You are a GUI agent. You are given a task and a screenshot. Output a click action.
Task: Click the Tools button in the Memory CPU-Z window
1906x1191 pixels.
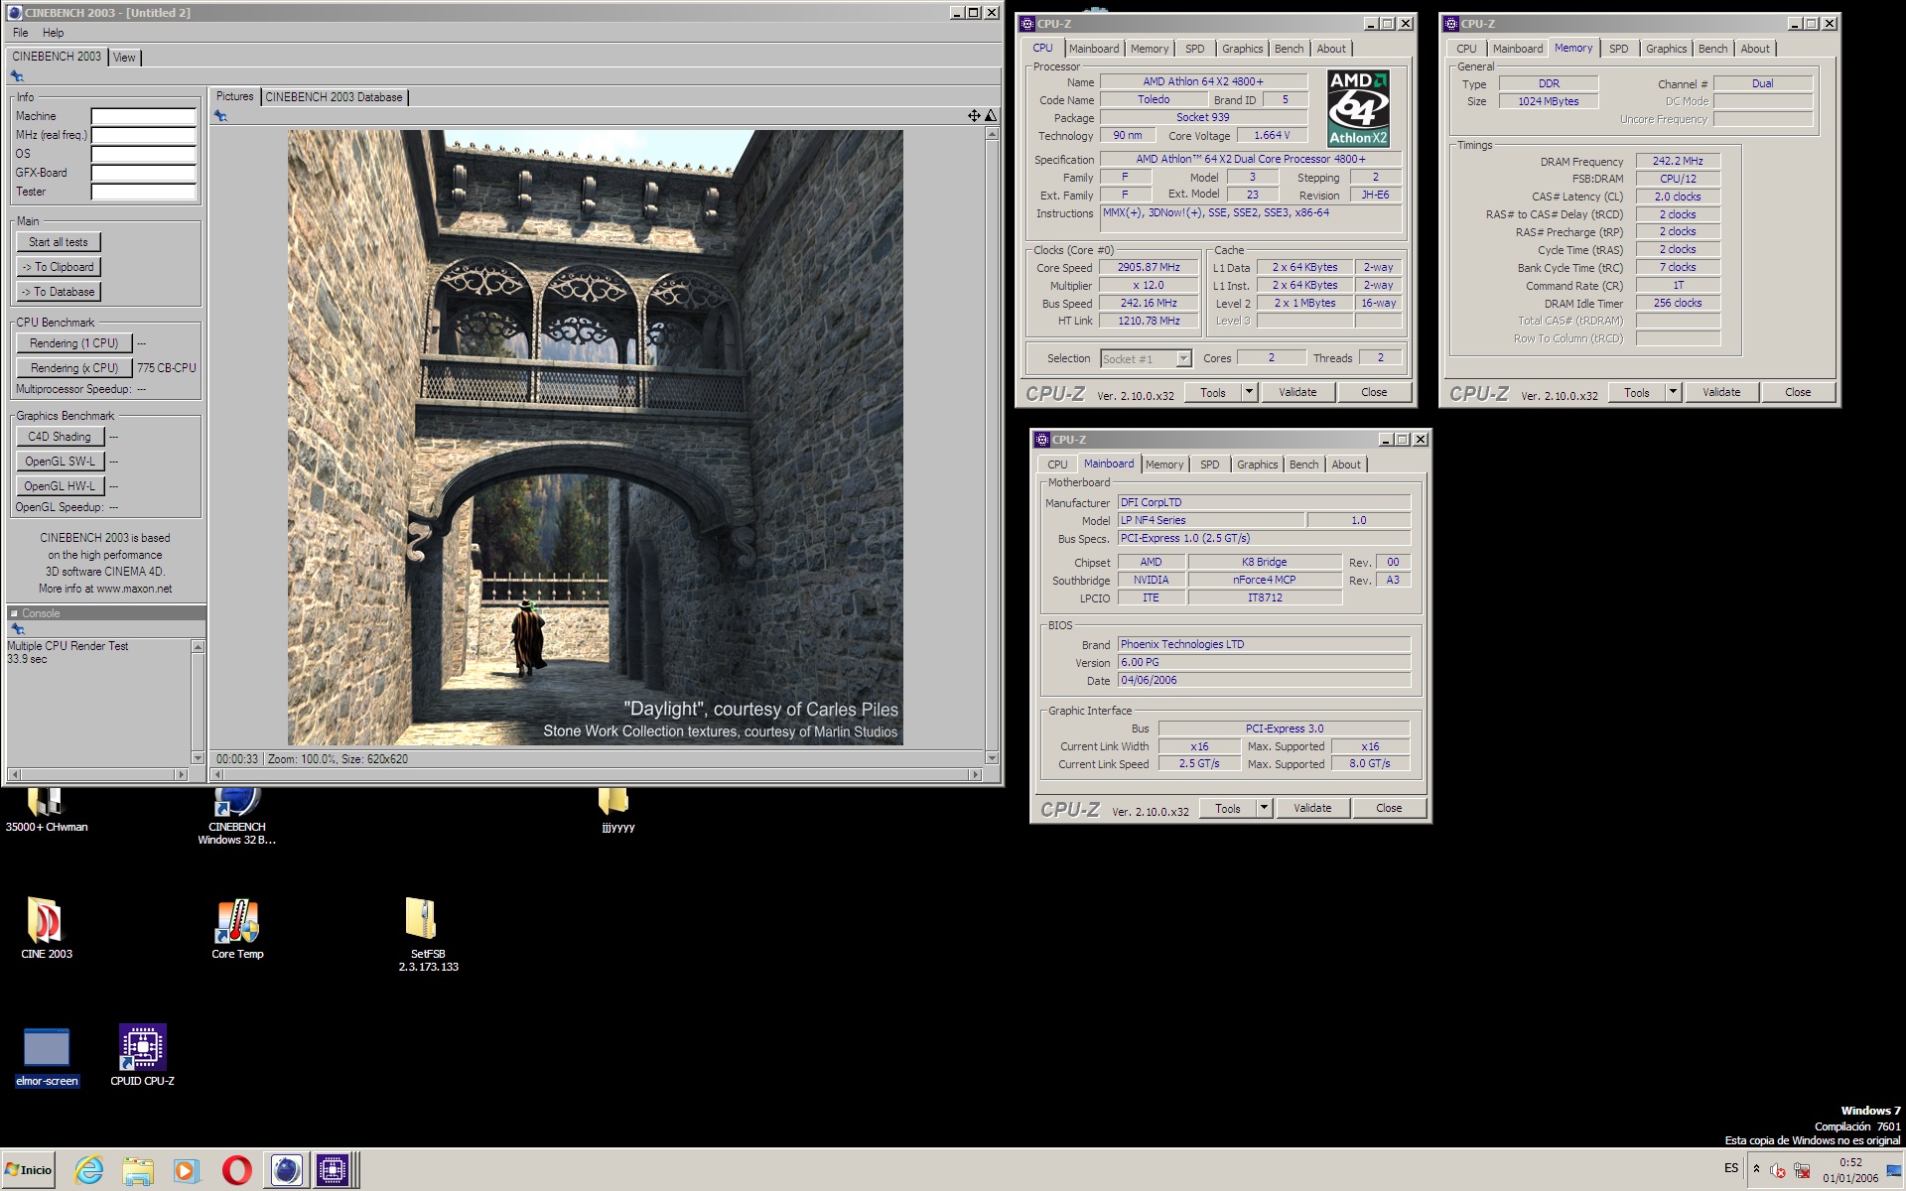(1637, 392)
